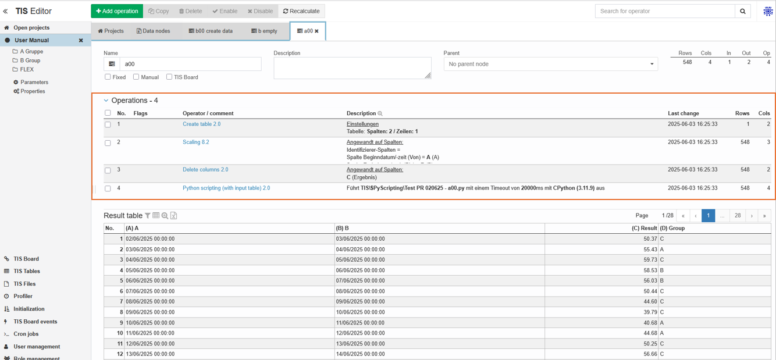776x360 pixels.
Task: Export Result table with the Excel icon
Action: coord(173,216)
